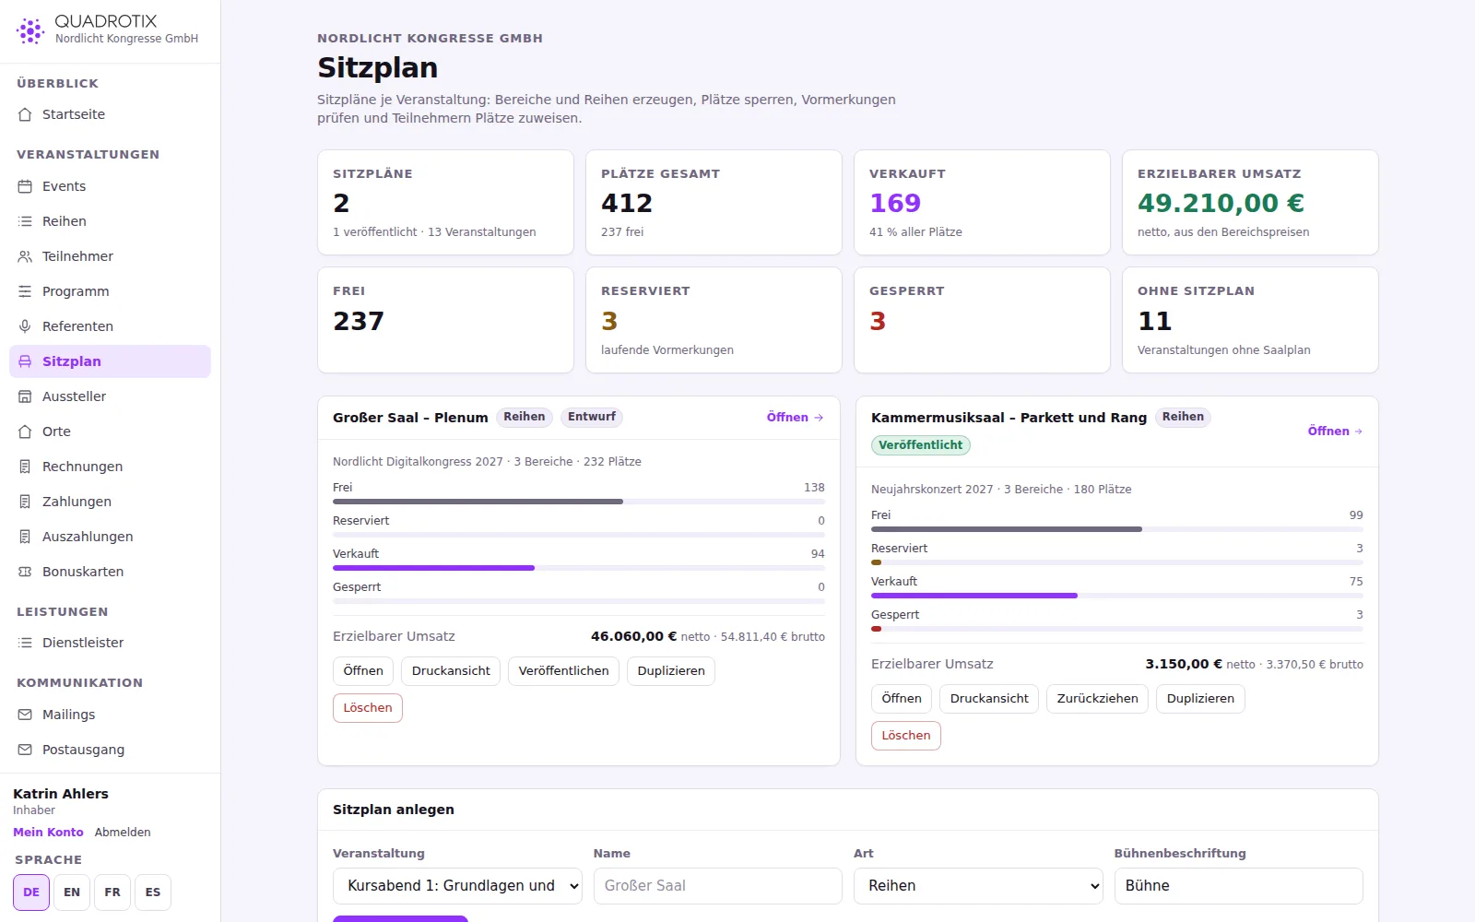Switch language to DE
Image resolution: width=1475 pixels, height=922 pixels.
(x=31, y=892)
